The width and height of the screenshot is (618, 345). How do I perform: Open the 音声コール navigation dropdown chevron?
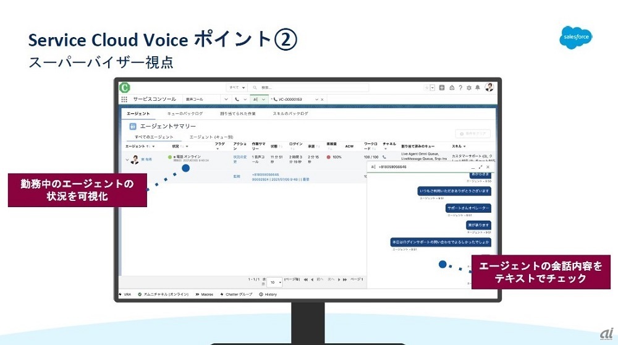[226, 100]
